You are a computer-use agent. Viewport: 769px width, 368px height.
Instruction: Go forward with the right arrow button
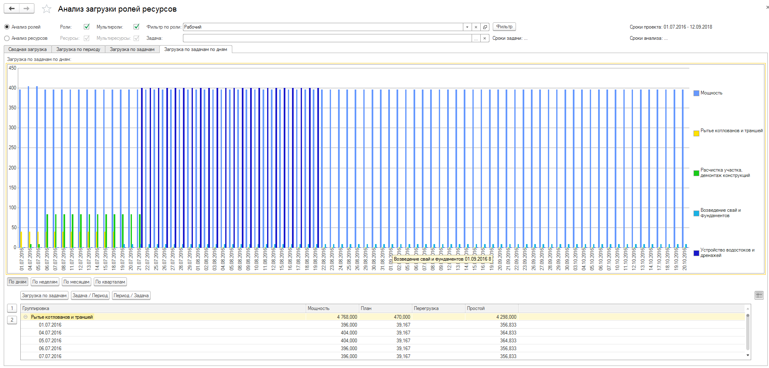[27, 9]
